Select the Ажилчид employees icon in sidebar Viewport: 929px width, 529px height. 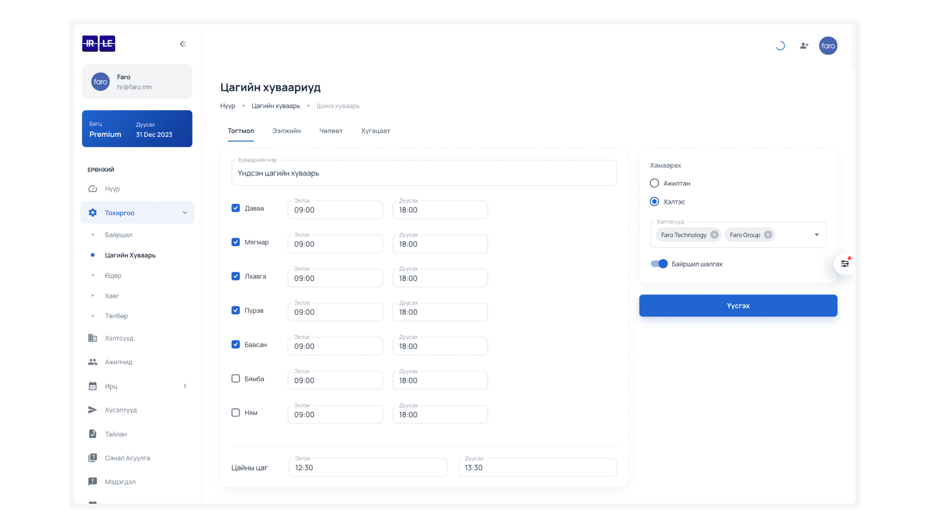tap(92, 362)
